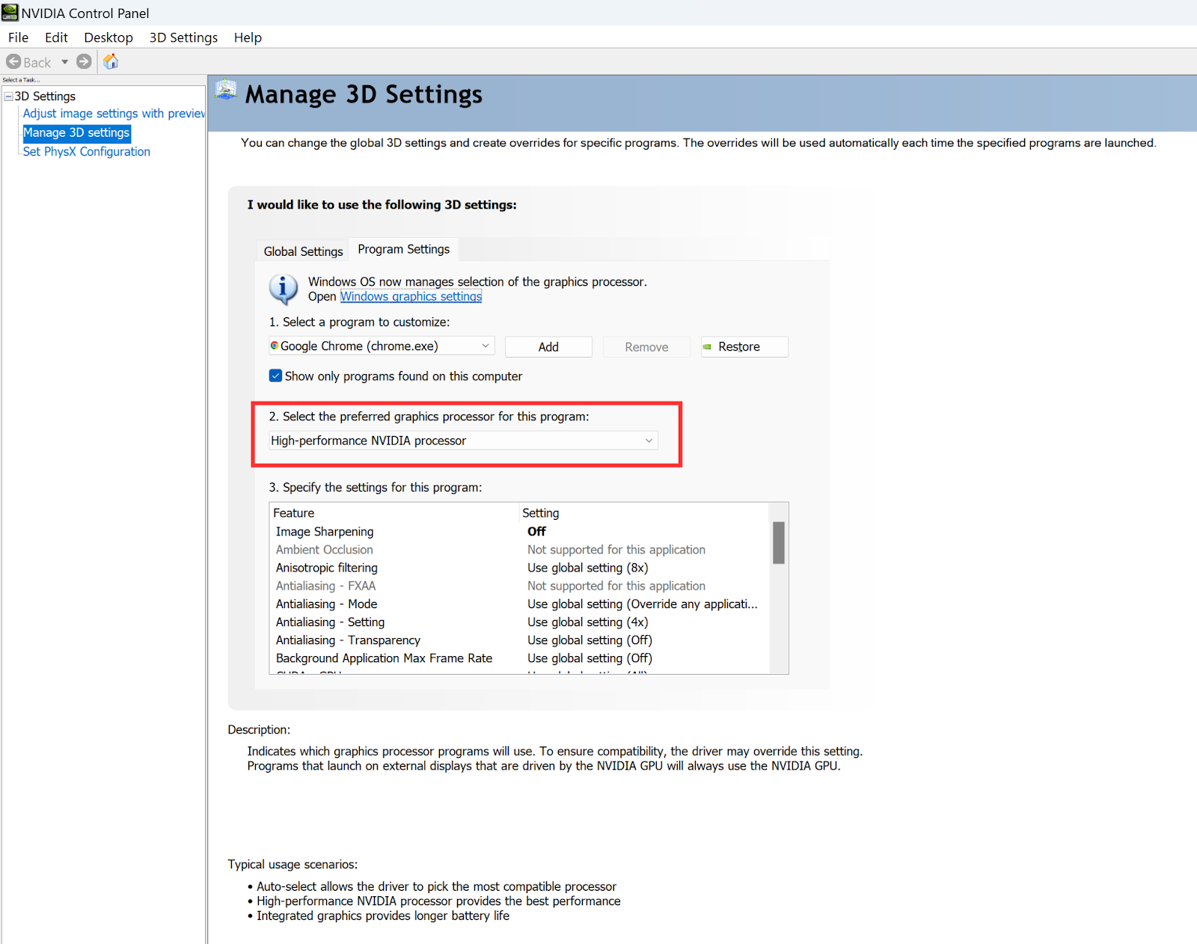Screen dimensions: 1197x944
Task: Click the Manage 3D Settings header icon
Action: coord(226,91)
